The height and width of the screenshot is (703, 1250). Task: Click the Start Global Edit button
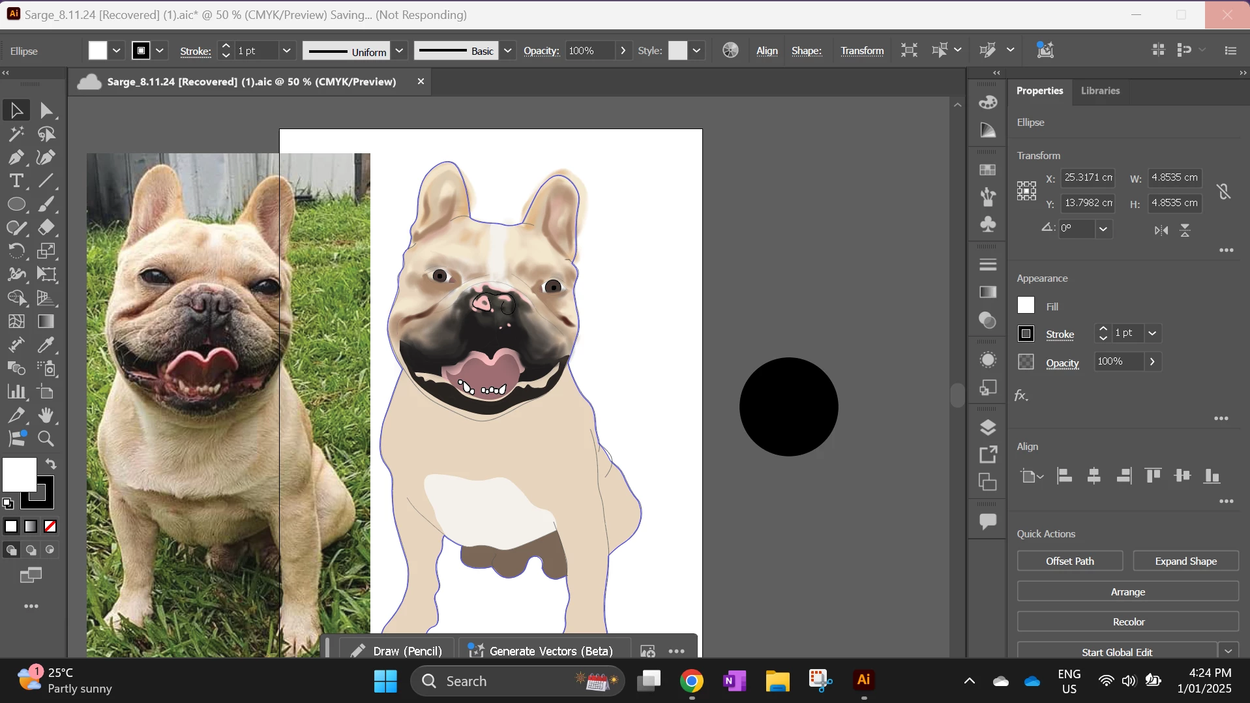pyautogui.click(x=1117, y=651)
